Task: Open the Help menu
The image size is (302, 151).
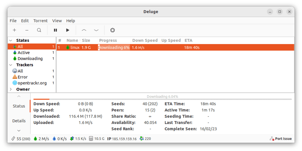Action: pyautogui.click(x=71, y=21)
